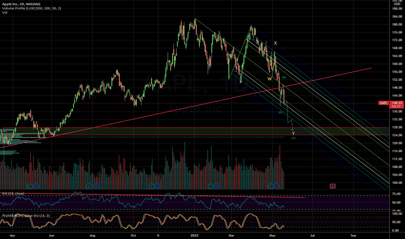
Task: Click the 2022 label on the time axis
Action: pos(194,236)
